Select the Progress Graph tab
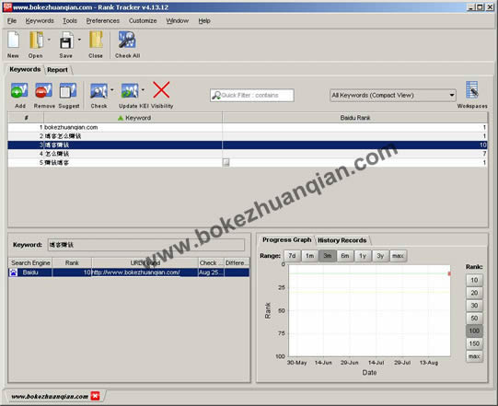Viewport: 498px width, 406px height. click(x=287, y=240)
